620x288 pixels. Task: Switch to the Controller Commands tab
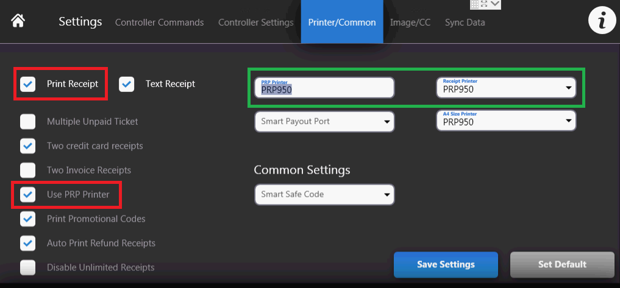coord(159,23)
